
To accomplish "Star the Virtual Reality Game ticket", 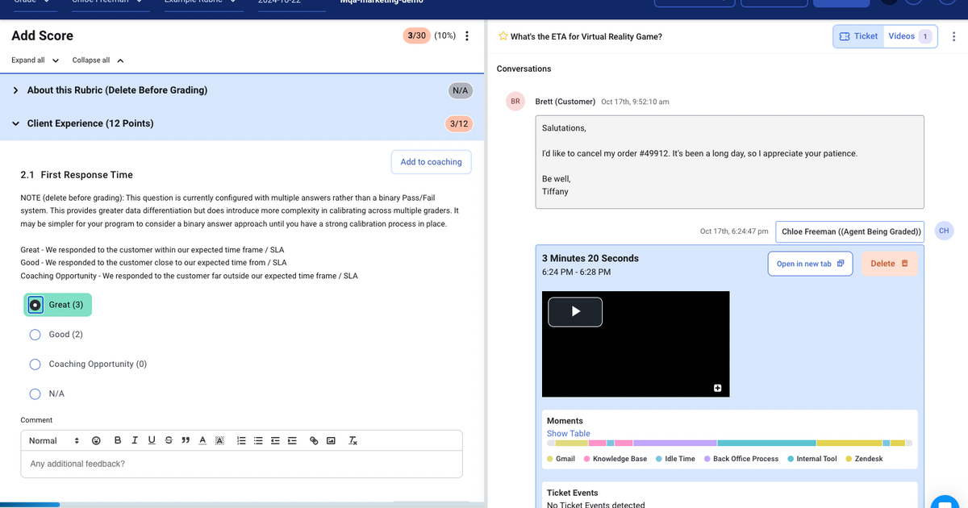I will point(503,36).
